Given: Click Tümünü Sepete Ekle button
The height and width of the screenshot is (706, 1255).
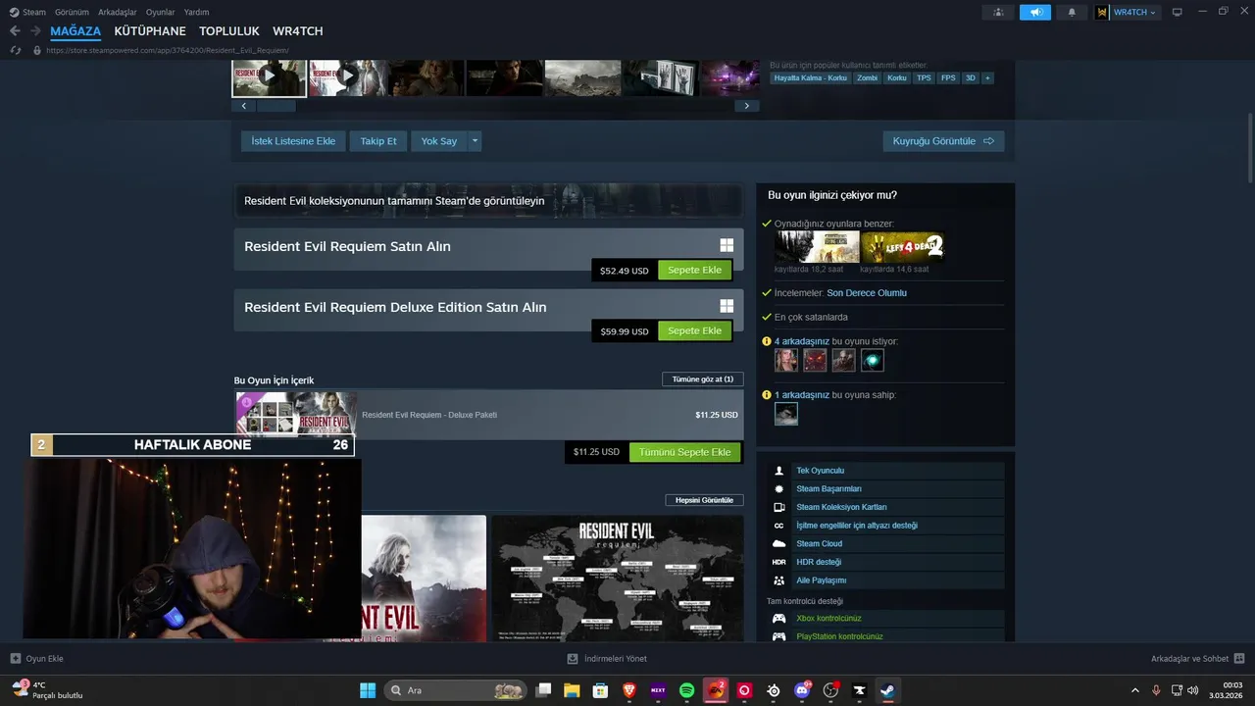Looking at the screenshot, I should (684, 452).
